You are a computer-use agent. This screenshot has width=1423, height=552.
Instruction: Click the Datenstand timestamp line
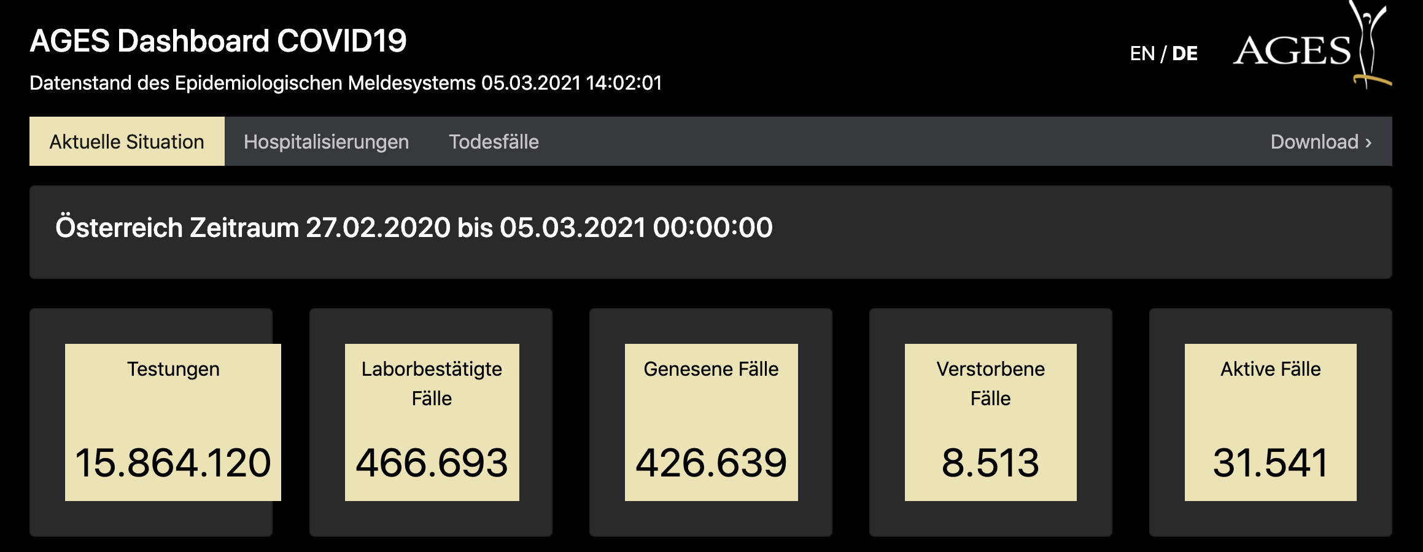tap(346, 83)
